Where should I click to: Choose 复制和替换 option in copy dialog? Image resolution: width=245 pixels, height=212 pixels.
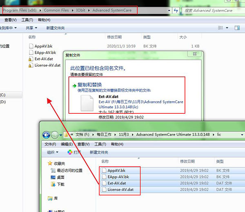pyautogui.click(x=89, y=85)
